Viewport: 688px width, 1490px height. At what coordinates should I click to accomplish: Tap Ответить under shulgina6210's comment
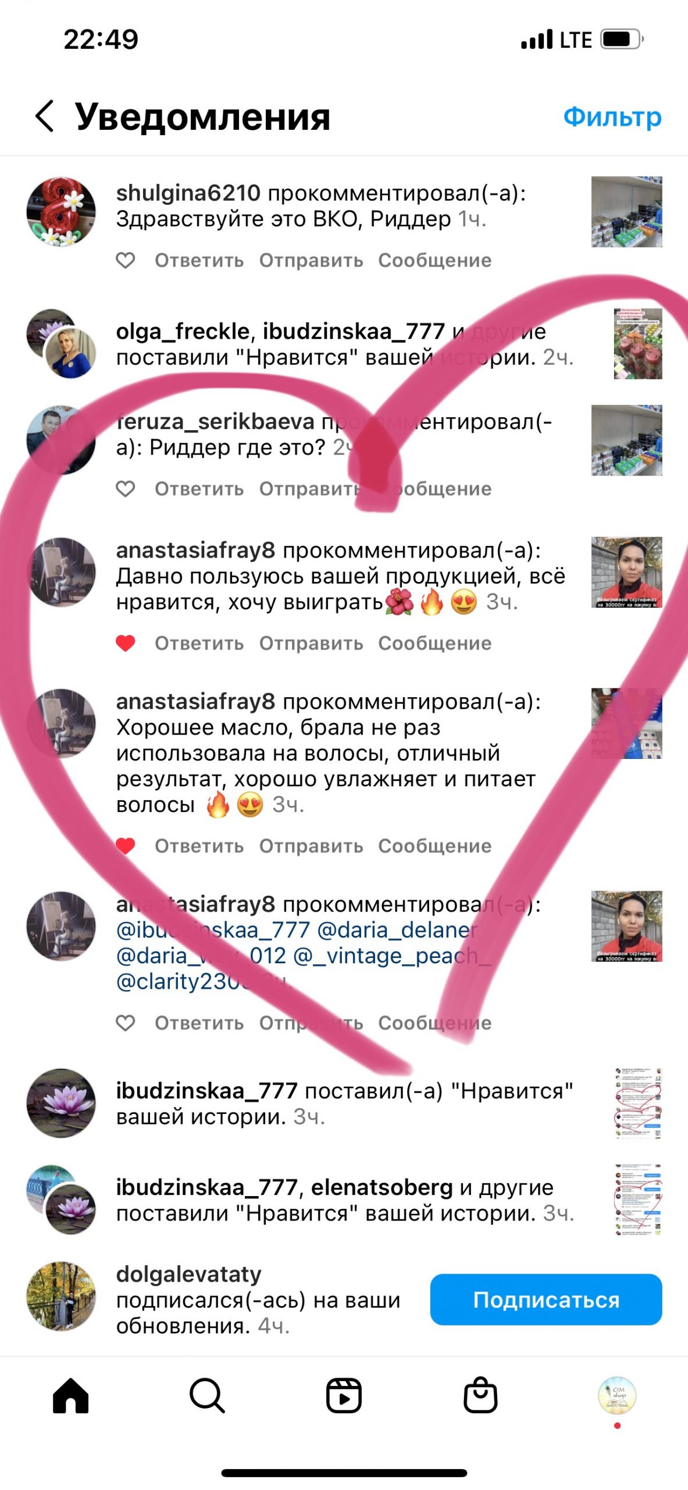(199, 260)
